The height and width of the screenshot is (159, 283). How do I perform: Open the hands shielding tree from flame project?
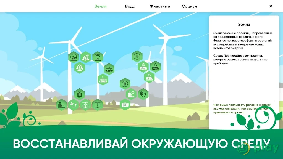[86, 57]
